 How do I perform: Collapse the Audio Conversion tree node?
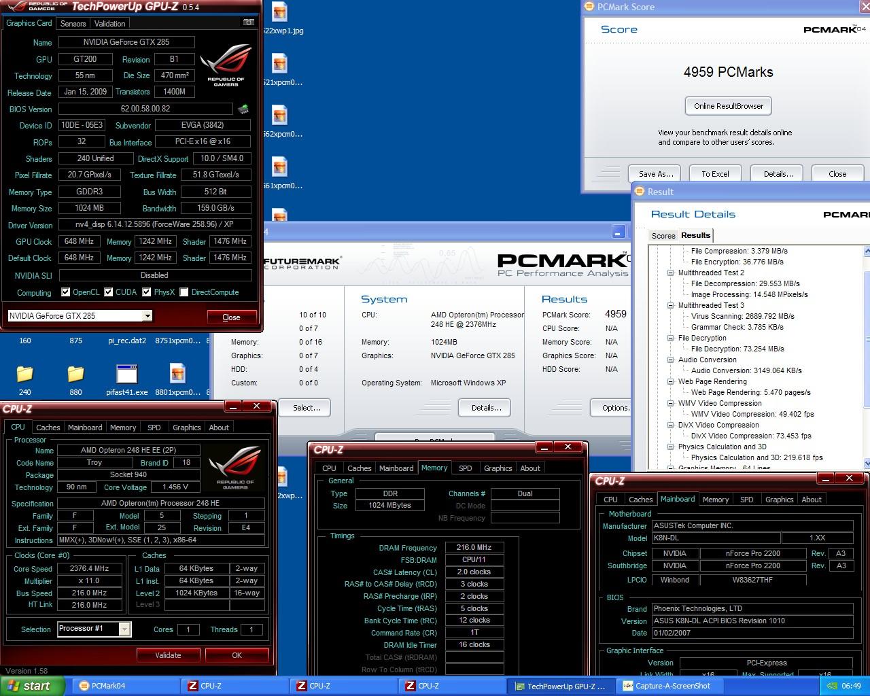671,360
